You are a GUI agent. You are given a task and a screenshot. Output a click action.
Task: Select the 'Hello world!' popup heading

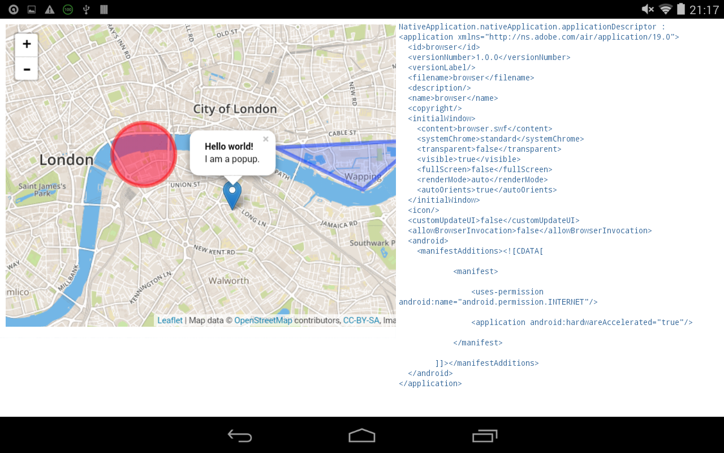(229, 147)
